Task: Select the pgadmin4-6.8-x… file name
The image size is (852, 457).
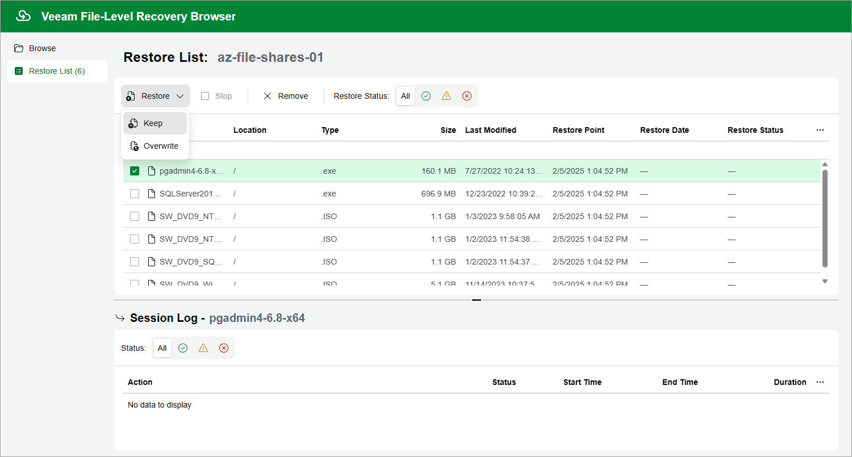Action: pyautogui.click(x=191, y=171)
